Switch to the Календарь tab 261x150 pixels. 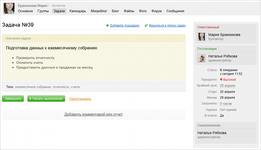[x=78, y=11]
